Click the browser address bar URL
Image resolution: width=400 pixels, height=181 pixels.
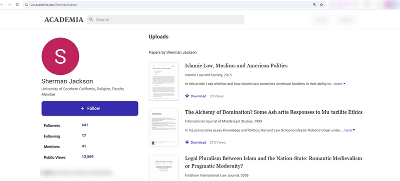click(54, 4)
